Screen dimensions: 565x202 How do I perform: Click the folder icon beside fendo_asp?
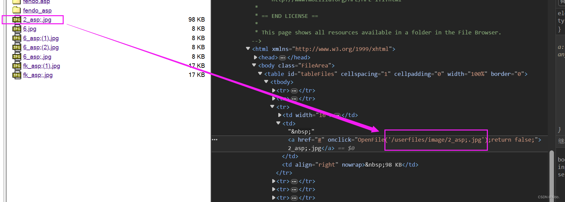pyautogui.click(x=17, y=10)
